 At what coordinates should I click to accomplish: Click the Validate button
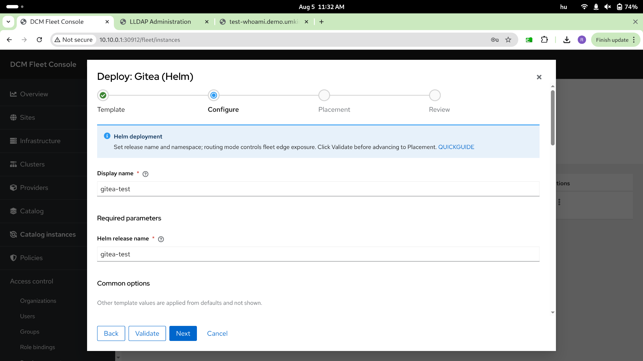point(147,333)
